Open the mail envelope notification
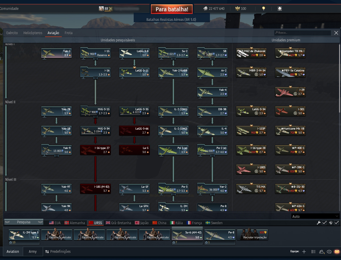The height and width of the screenshot is (260, 341). click(x=337, y=252)
